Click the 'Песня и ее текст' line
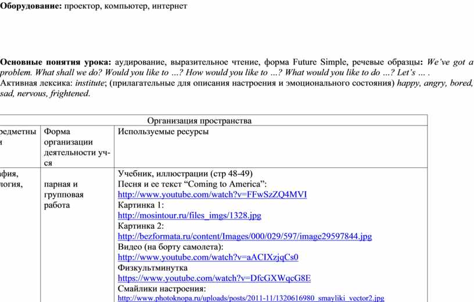The image size is (474, 302). pos(192,184)
